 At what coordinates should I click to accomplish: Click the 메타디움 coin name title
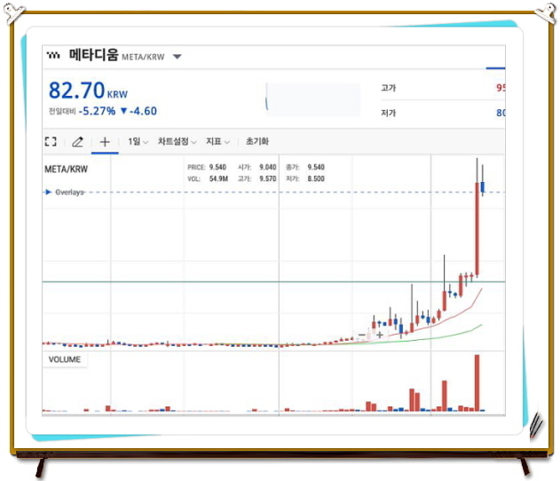click(93, 55)
